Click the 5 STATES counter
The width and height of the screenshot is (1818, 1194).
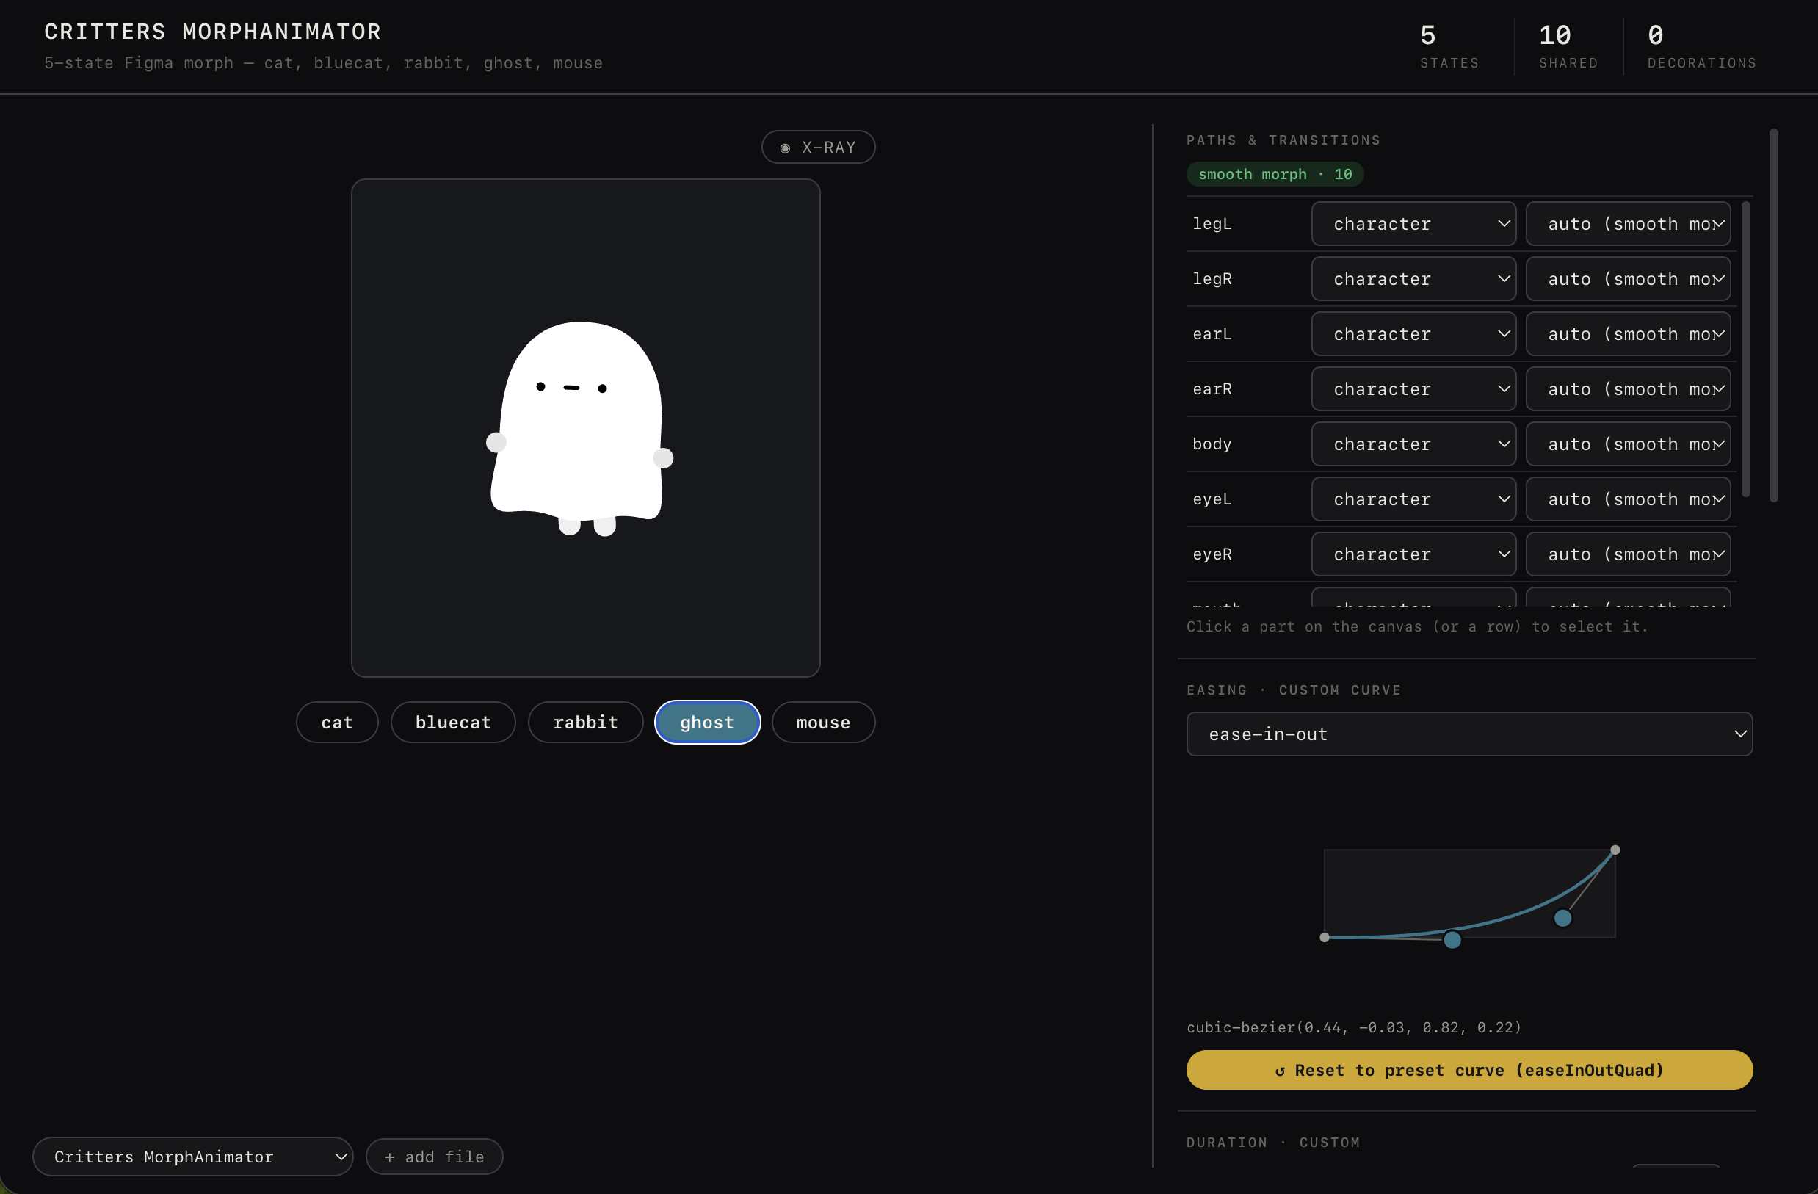tap(1449, 46)
